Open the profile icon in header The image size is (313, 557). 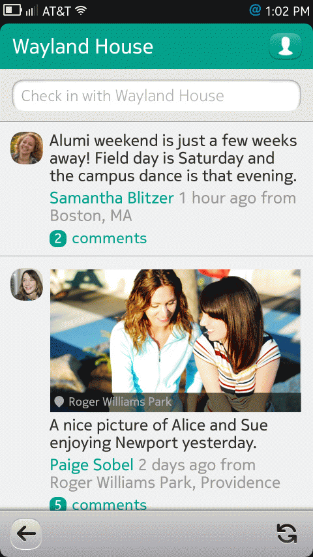click(286, 46)
